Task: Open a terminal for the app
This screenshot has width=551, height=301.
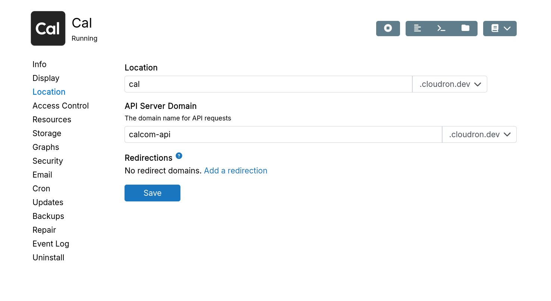Action: tap(441, 28)
